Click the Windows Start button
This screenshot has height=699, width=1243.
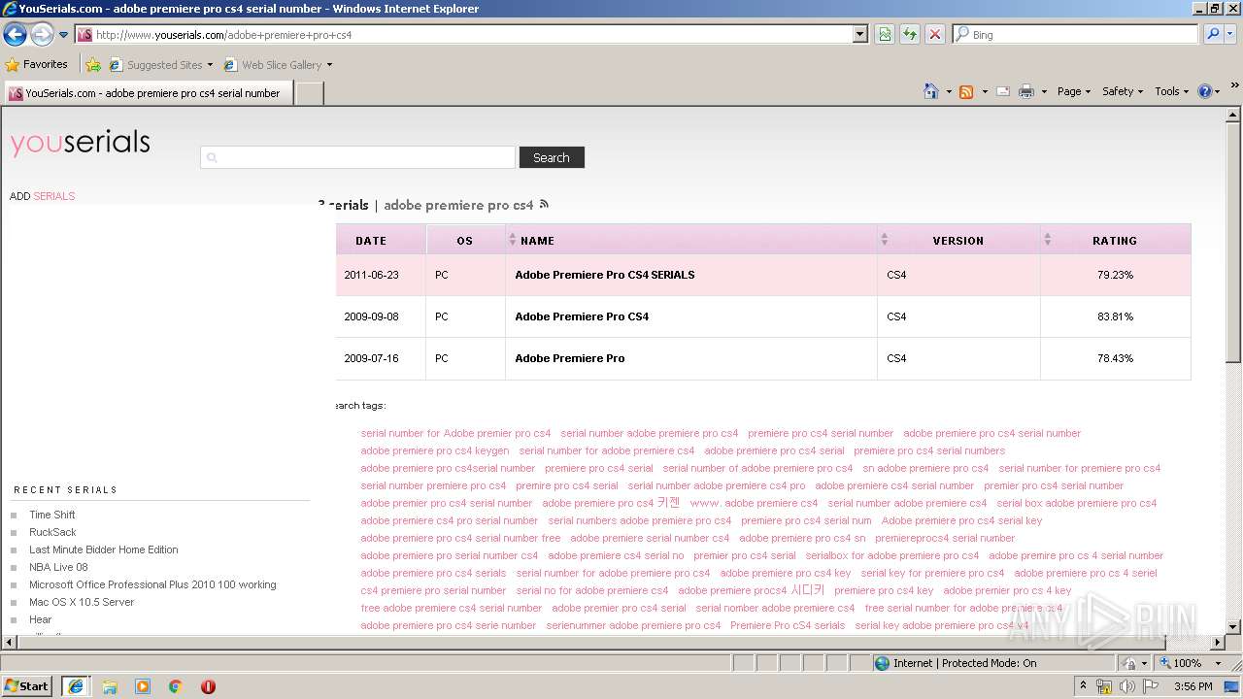(27, 685)
